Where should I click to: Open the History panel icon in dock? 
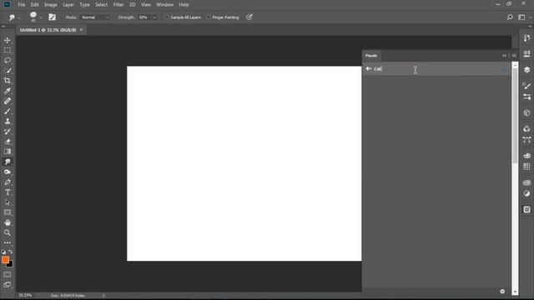coord(526,37)
